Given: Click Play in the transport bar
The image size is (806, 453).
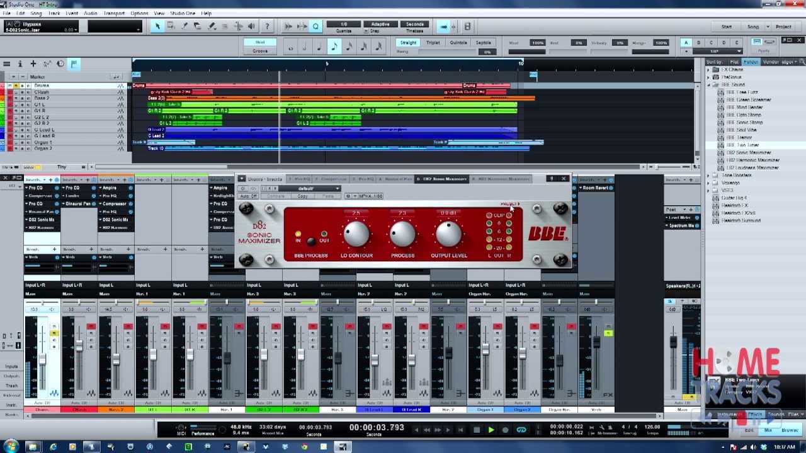Looking at the screenshot, I should point(491,430).
